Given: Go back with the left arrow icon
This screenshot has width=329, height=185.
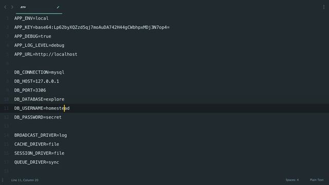Looking at the screenshot, I should point(5,7).
